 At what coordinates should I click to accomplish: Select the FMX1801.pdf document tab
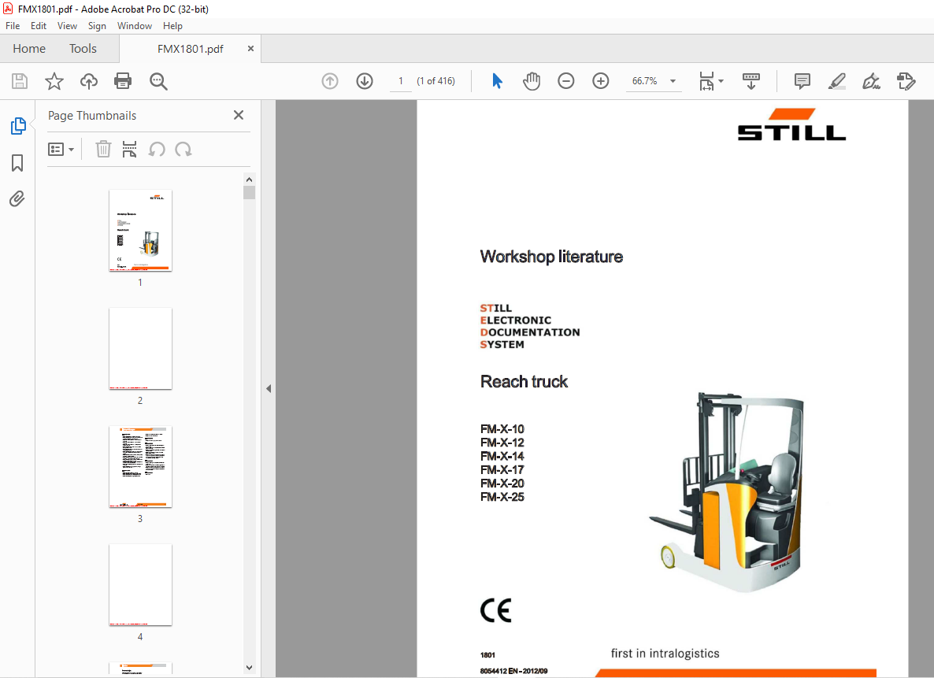coord(190,49)
